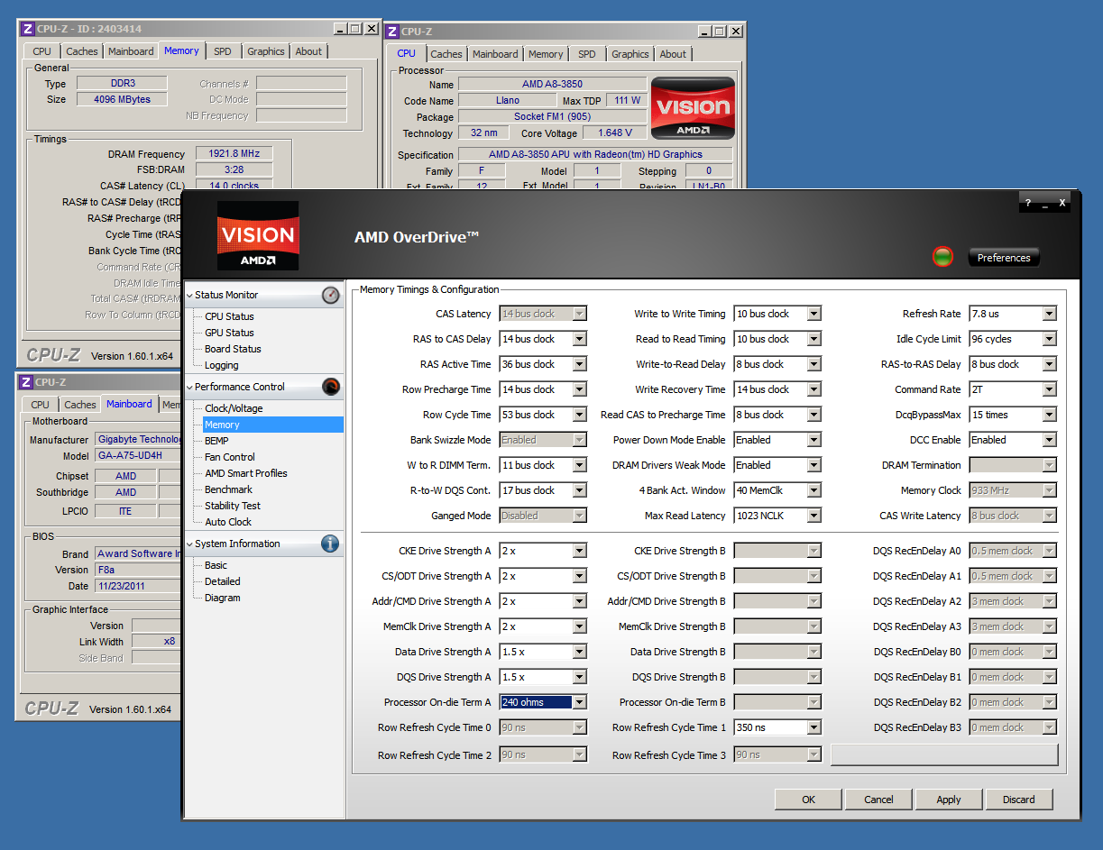
Task: Click the Discard button in OverDrive
Action: tap(1018, 800)
